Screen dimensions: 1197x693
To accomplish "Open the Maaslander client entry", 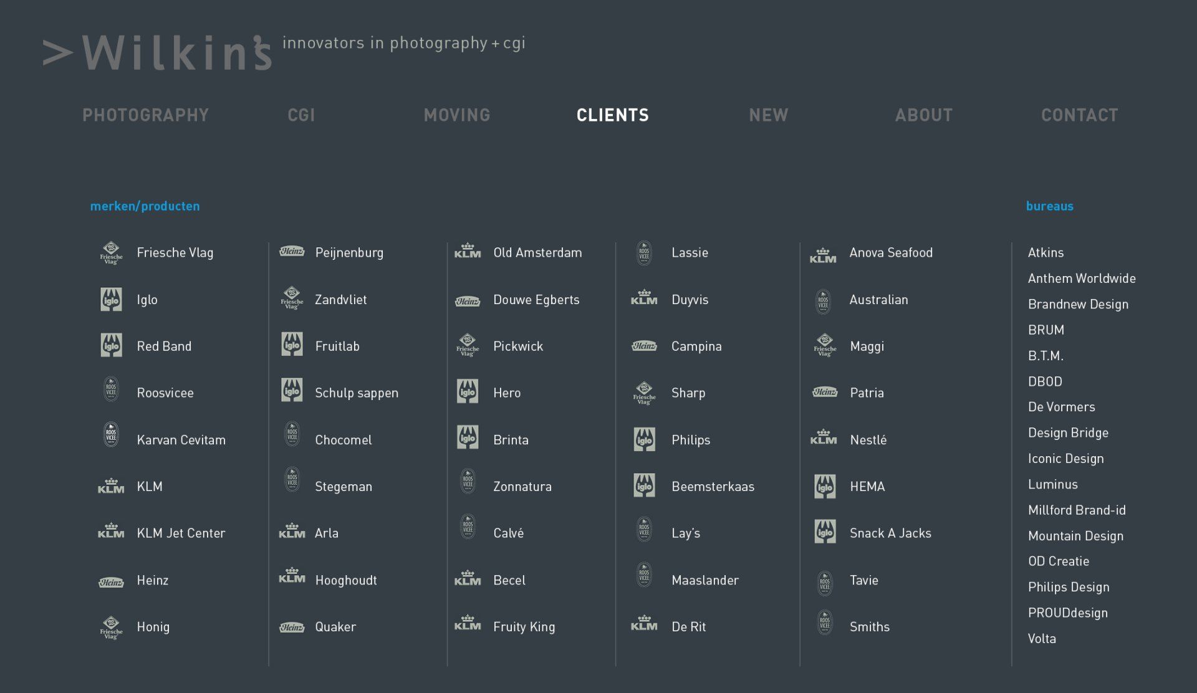I will 705,580.
